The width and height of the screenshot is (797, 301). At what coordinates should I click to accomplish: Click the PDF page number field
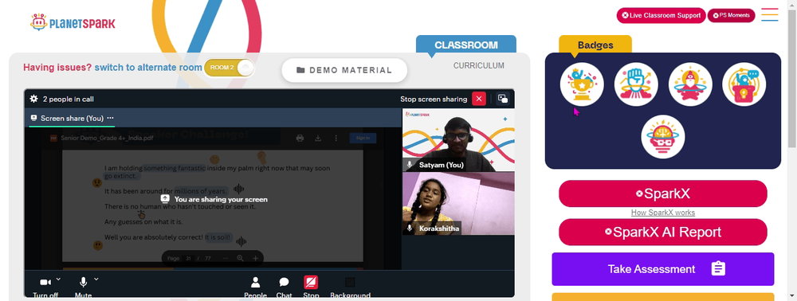click(x=188, y=258)
